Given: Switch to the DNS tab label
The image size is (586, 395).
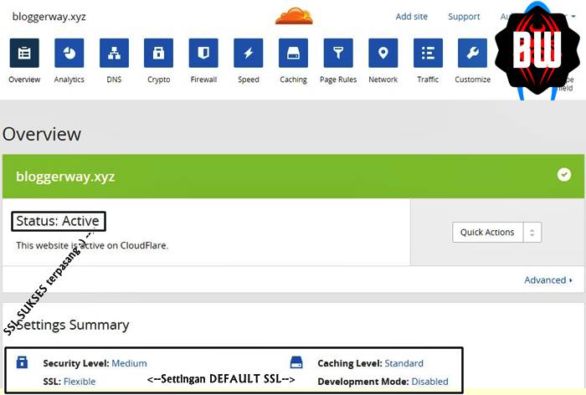Looking at the screenshot, I should tap(114, 80).
